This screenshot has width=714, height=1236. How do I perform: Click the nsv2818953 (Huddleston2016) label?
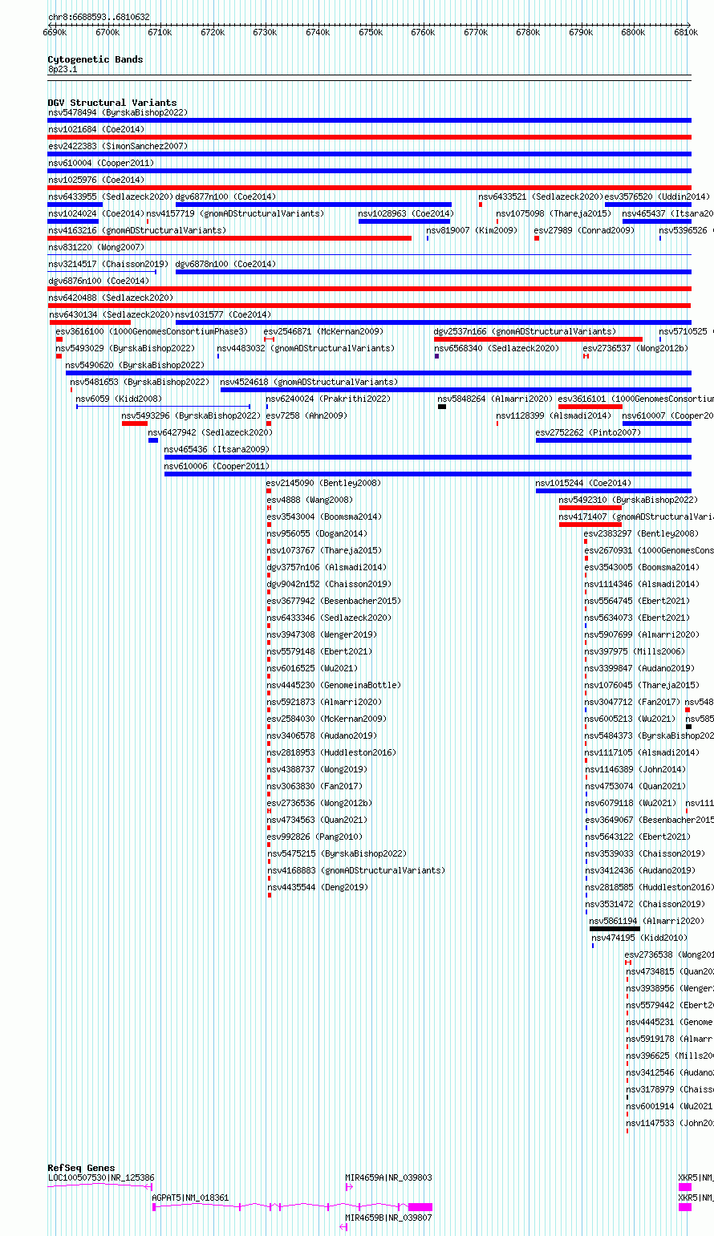coord(331,752)
